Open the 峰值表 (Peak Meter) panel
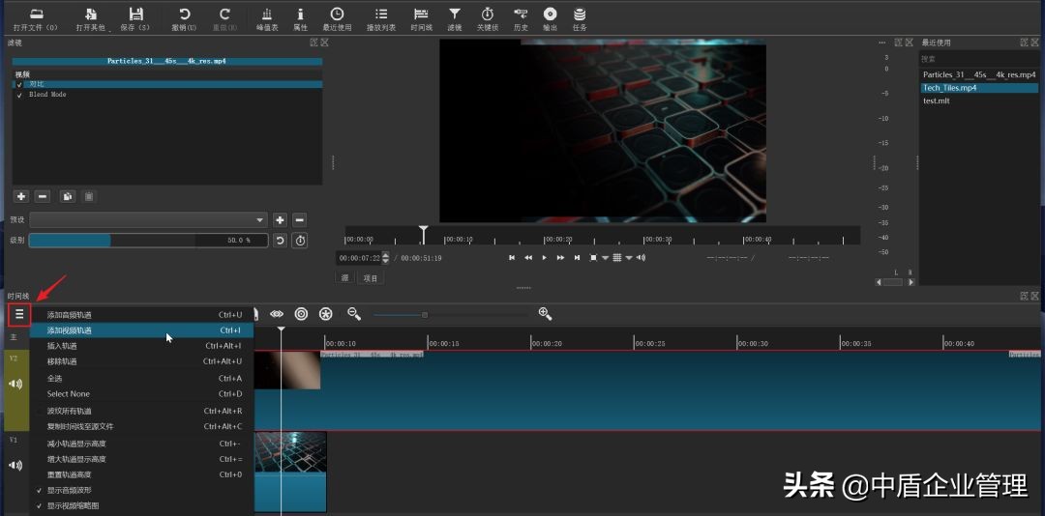1045x516 pixels. click(x=267, y=14)
